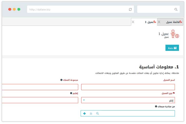Focus the اسم العميل input field
The image size is (186, 124).
[128, 87]
